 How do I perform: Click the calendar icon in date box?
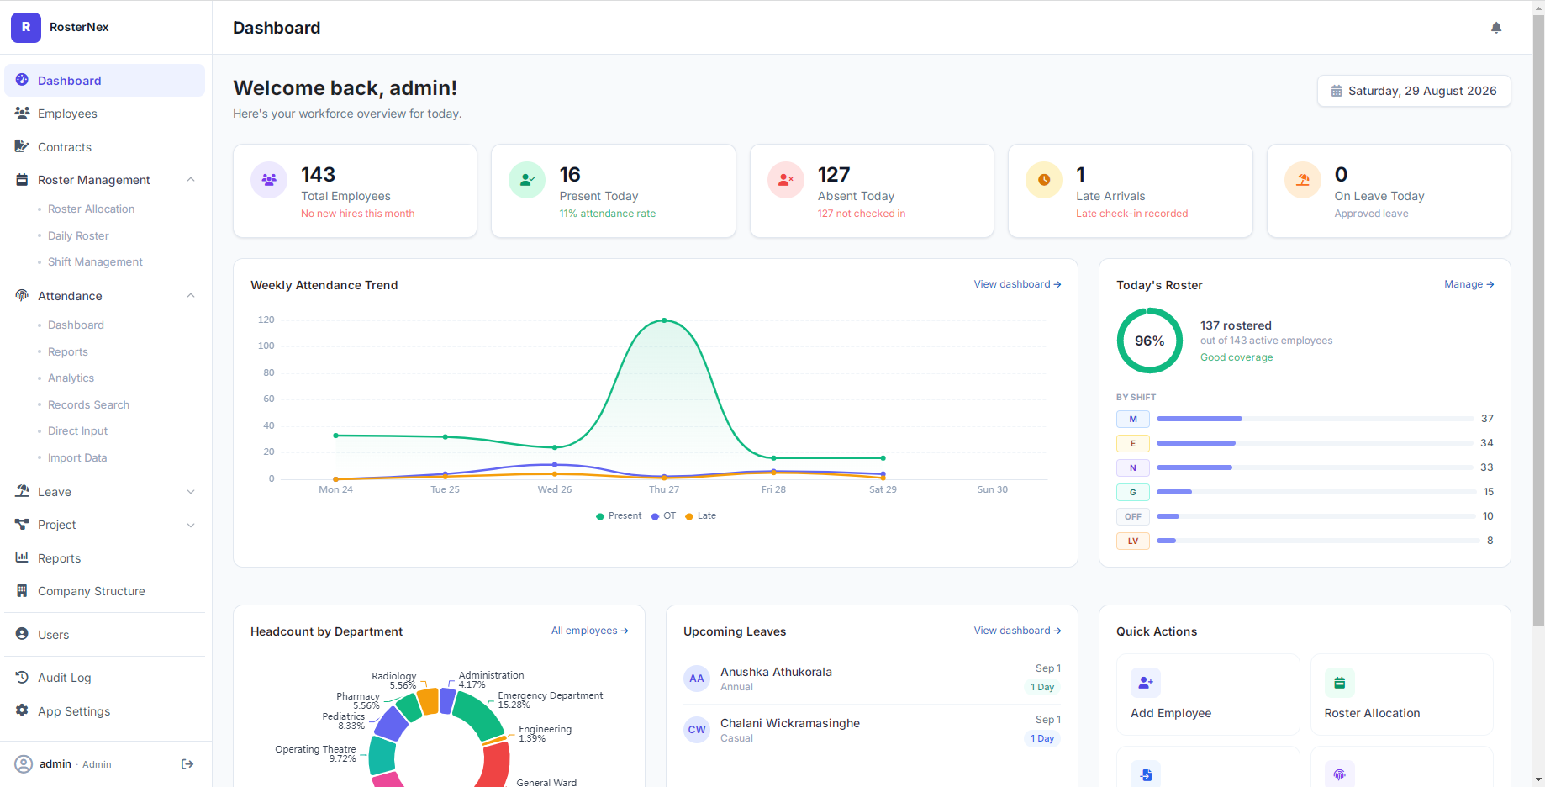coord(1337,91)
